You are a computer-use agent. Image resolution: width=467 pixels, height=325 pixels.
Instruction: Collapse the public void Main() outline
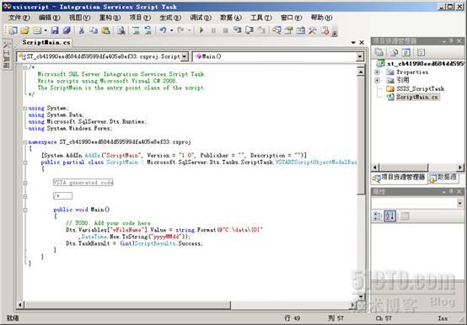25,210
